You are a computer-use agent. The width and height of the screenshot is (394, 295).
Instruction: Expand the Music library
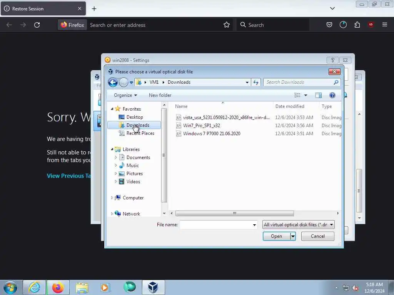click(116, 165)
